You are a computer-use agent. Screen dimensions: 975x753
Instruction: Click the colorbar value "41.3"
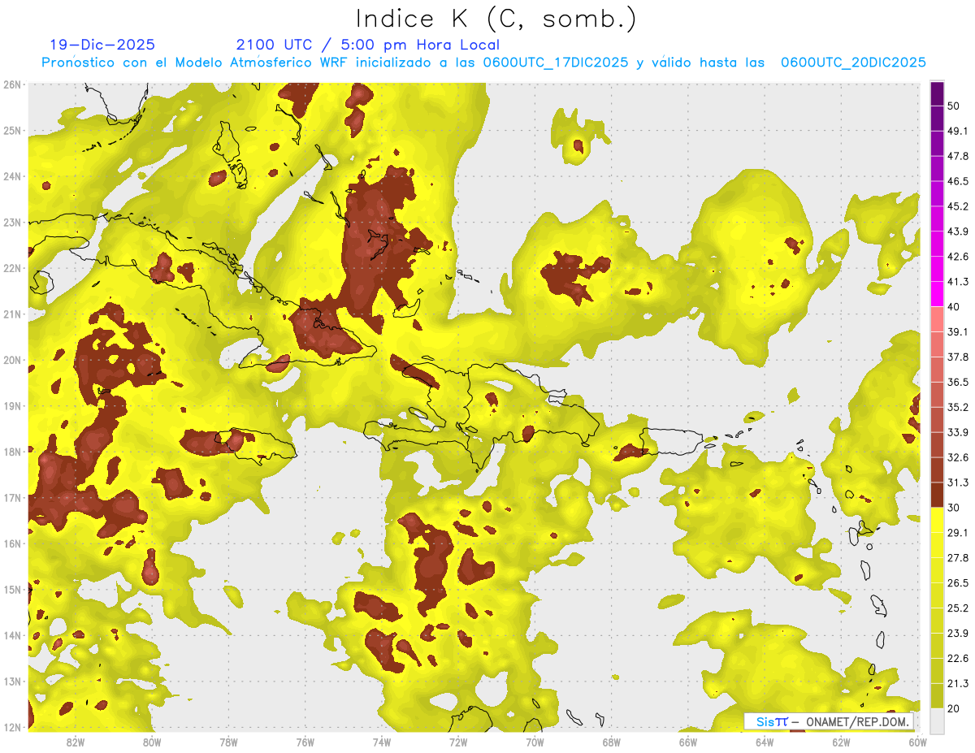click(957, 282)
